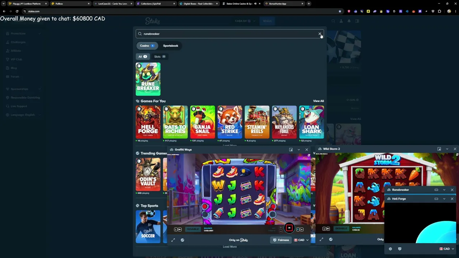Switch to the Pullbox browser tab
The image size is (459, 258).
[x=71, y=4]
